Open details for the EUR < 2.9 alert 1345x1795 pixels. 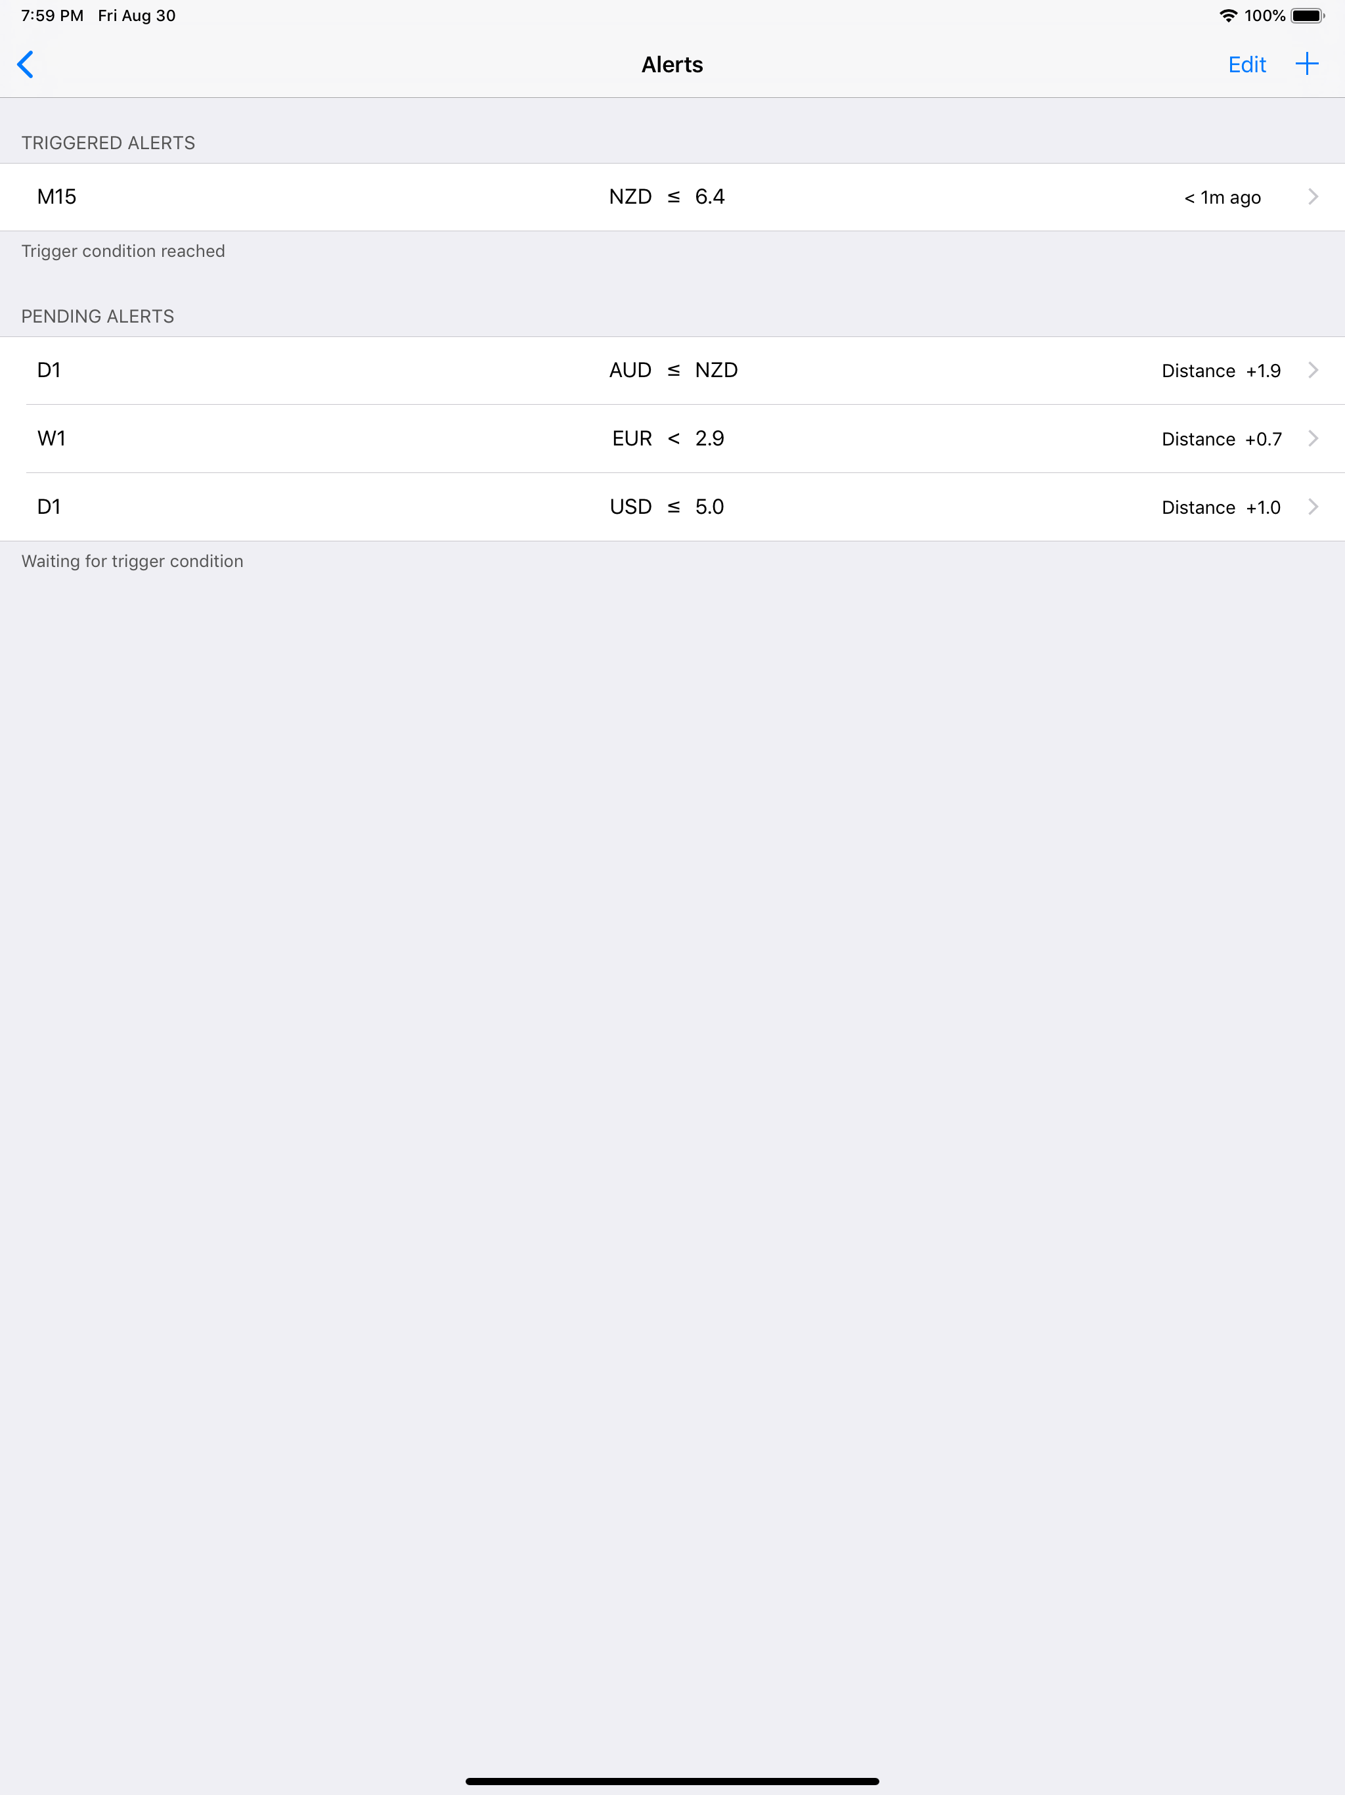pyautogui.click(x=672, y=438)
